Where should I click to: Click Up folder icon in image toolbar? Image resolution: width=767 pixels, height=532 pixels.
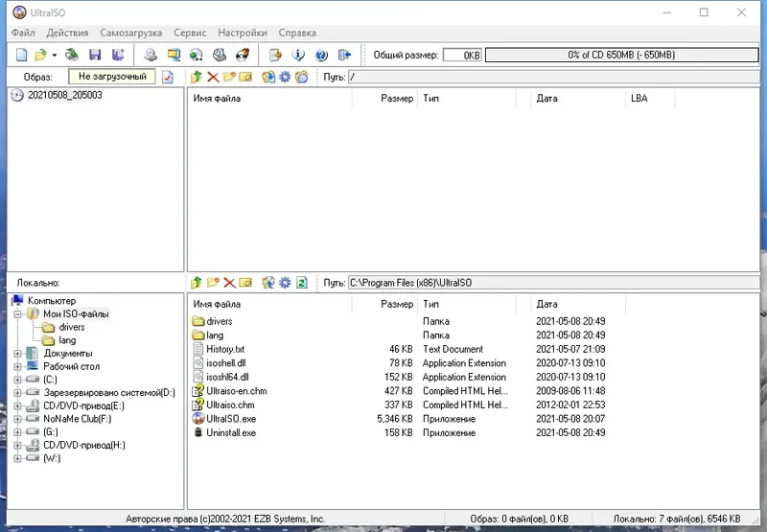coord(197,77)
